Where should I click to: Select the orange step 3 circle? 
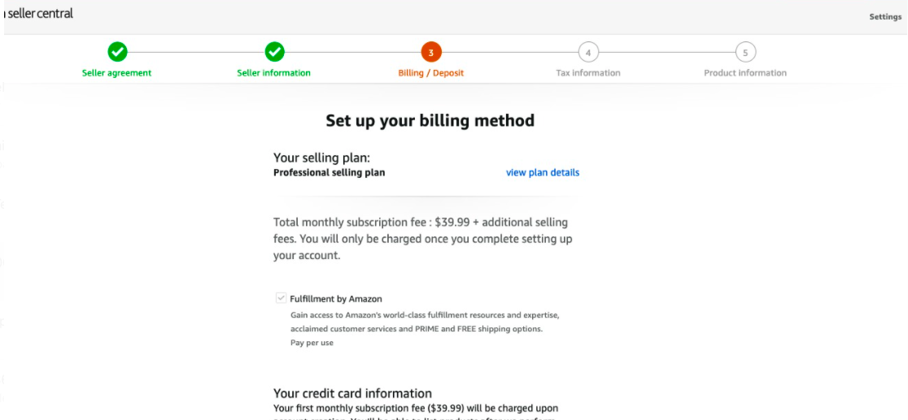[431, 53]
